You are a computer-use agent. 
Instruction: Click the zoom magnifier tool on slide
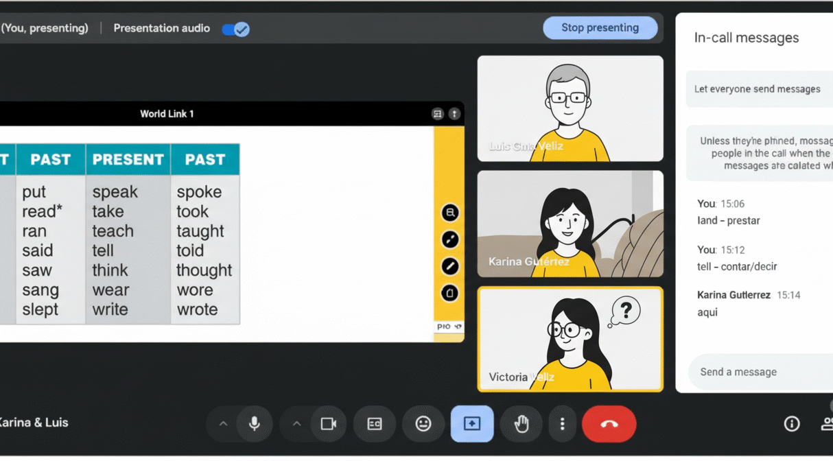point(450,213)
